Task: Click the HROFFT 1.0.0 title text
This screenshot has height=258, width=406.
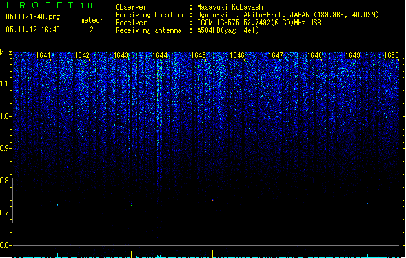Action: tap(51, 5)
